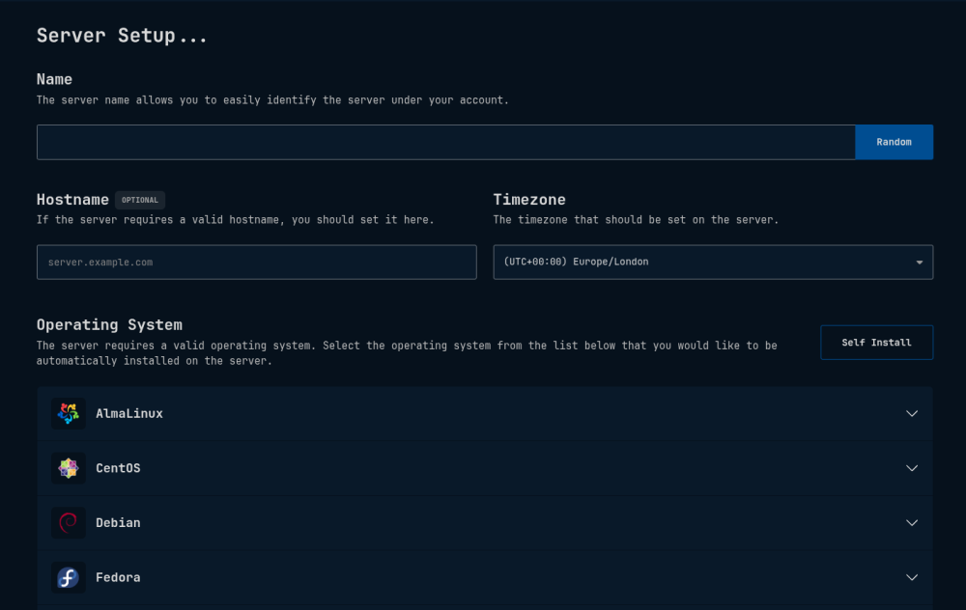The image size is (966, 610).
Task: Generate a Random server name
Action: 894,142
